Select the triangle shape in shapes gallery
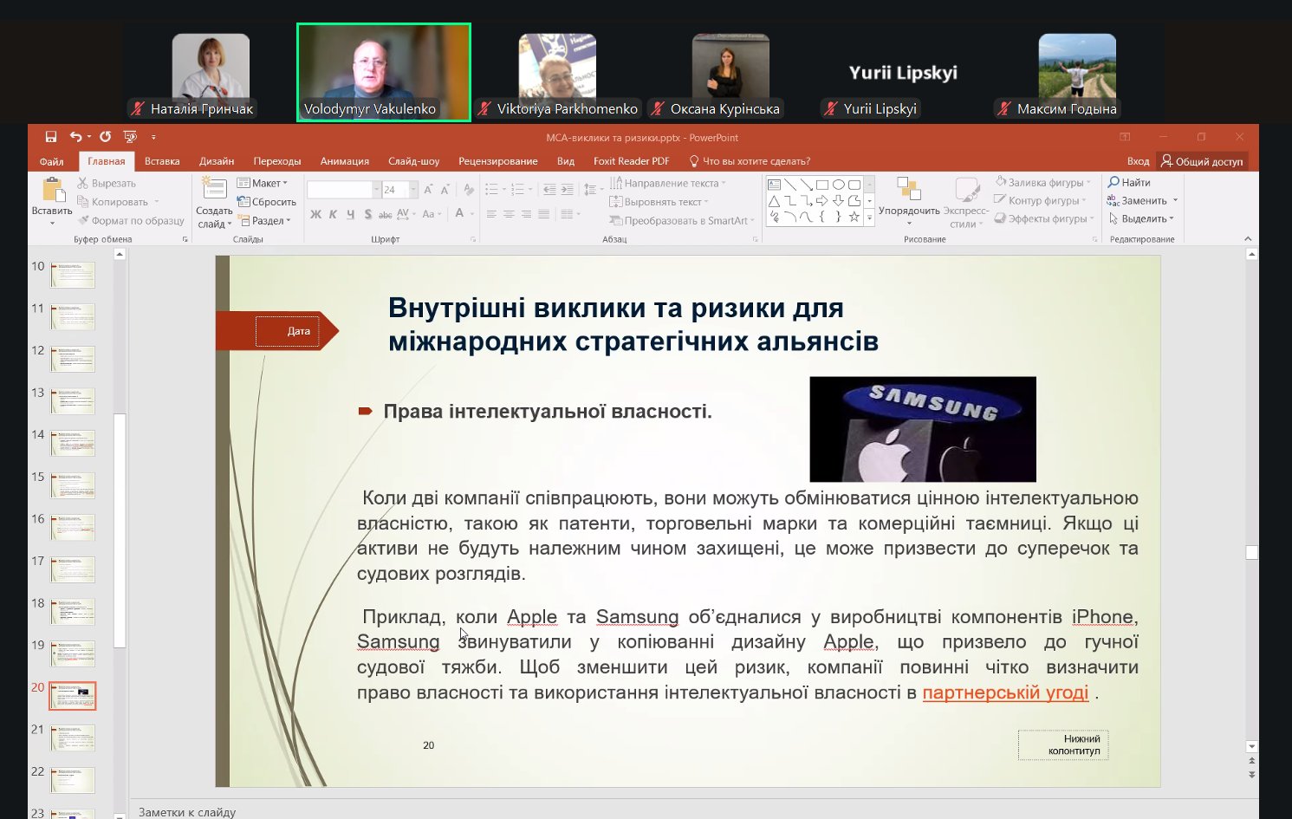1292x819 pixels. click(x=774, y=201)
